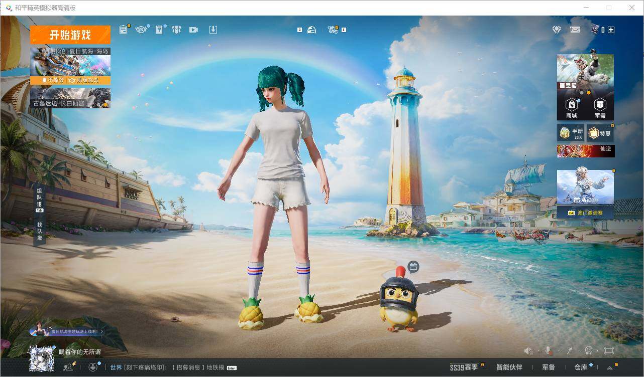Open the 仙逆 collaboration banner
Image resolution: width=644 pixels, height=377 pixels.
[585, 151]
